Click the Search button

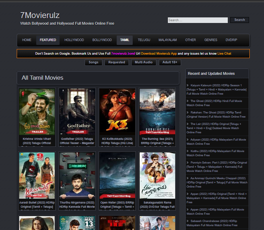(x=239, y=20)
